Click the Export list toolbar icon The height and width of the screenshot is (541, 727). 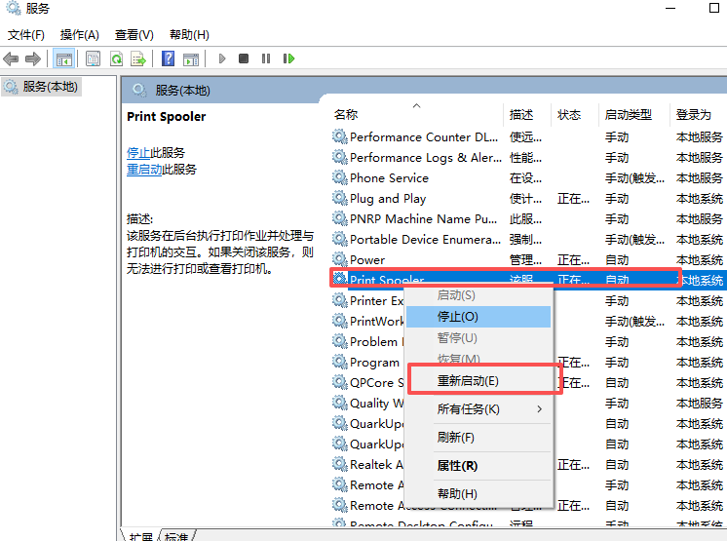tap(138, 58)
